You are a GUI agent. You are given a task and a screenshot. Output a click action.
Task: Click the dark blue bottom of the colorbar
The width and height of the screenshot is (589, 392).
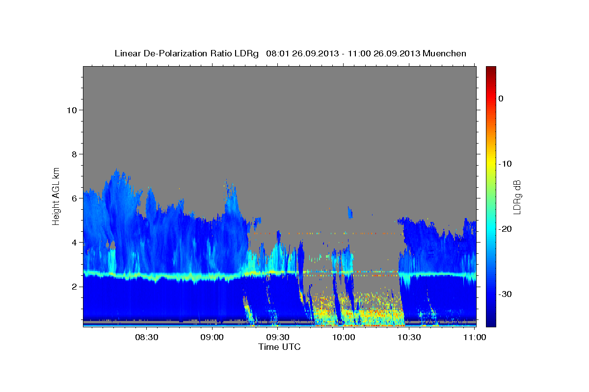(491, 321)
